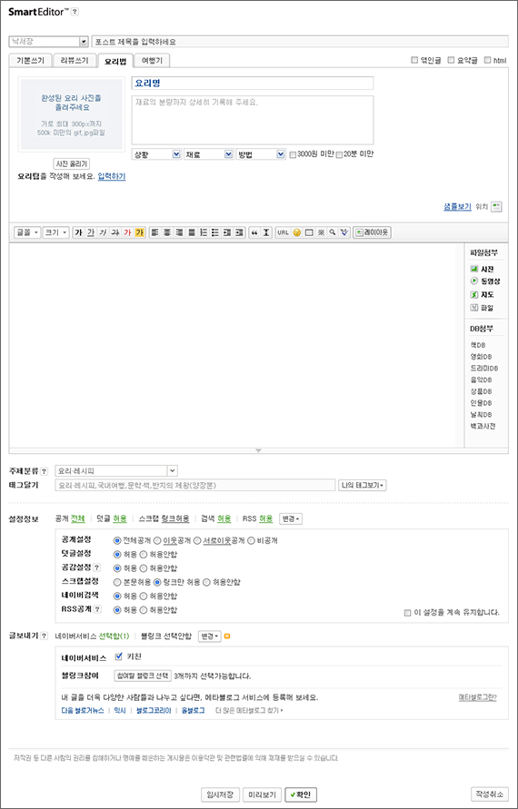Center align text in editor toolbar
Image resolution: width=518 pixels, height=809 pixels.
(x=167, y=232)
